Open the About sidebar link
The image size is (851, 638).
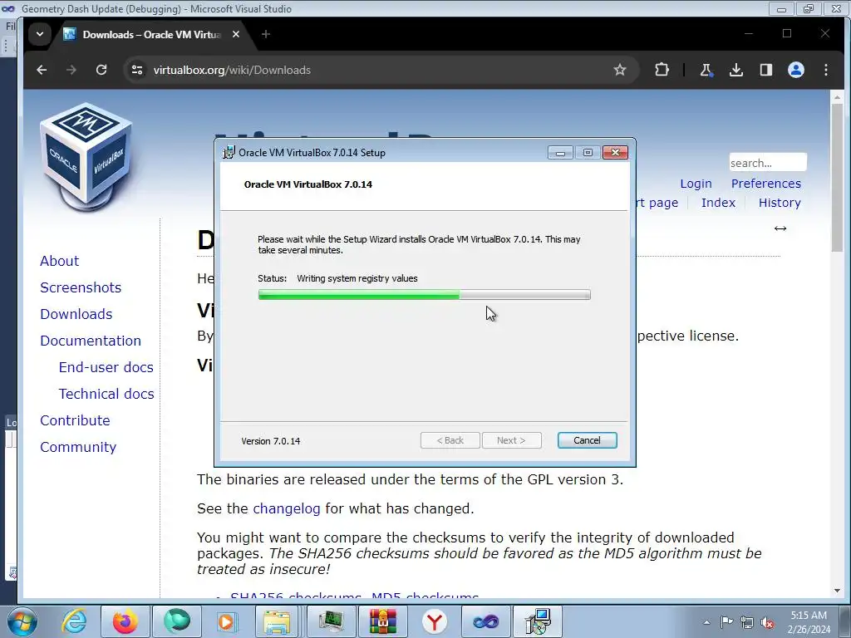pos(60,261)
